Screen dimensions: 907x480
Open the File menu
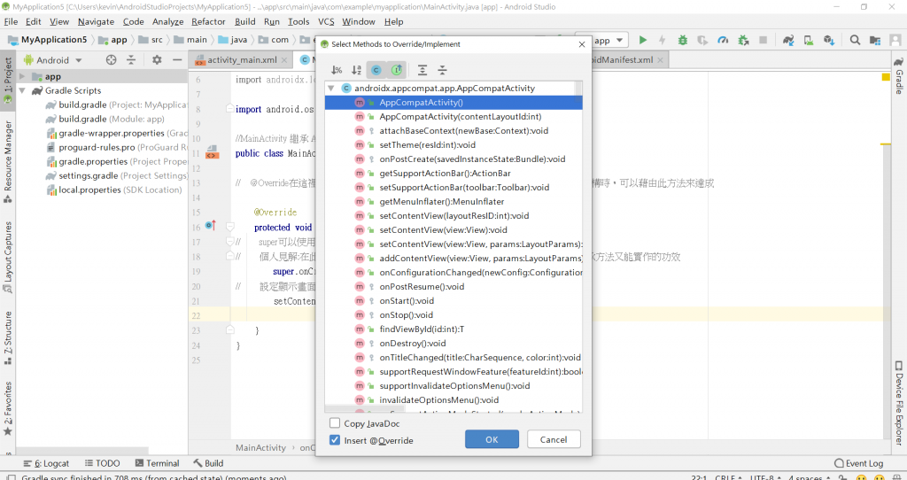click(11, 21)
